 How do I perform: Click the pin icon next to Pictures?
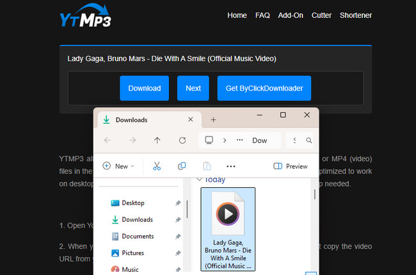(178, 253)
